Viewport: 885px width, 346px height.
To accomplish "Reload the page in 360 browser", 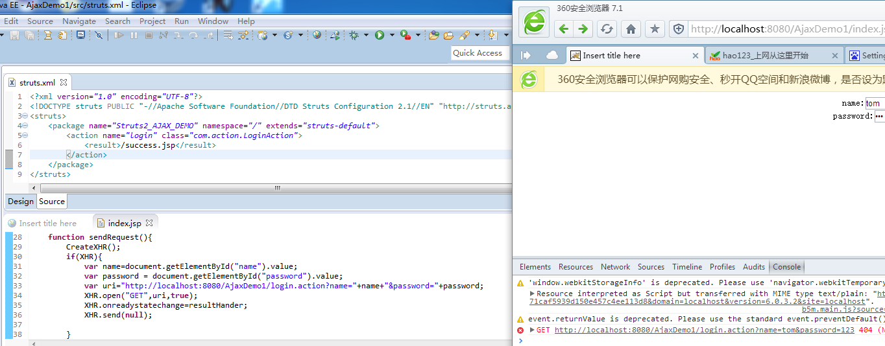I will (x=607, y=29).
